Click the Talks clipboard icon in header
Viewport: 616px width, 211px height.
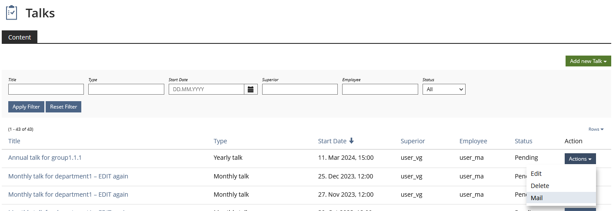(12, 13)
